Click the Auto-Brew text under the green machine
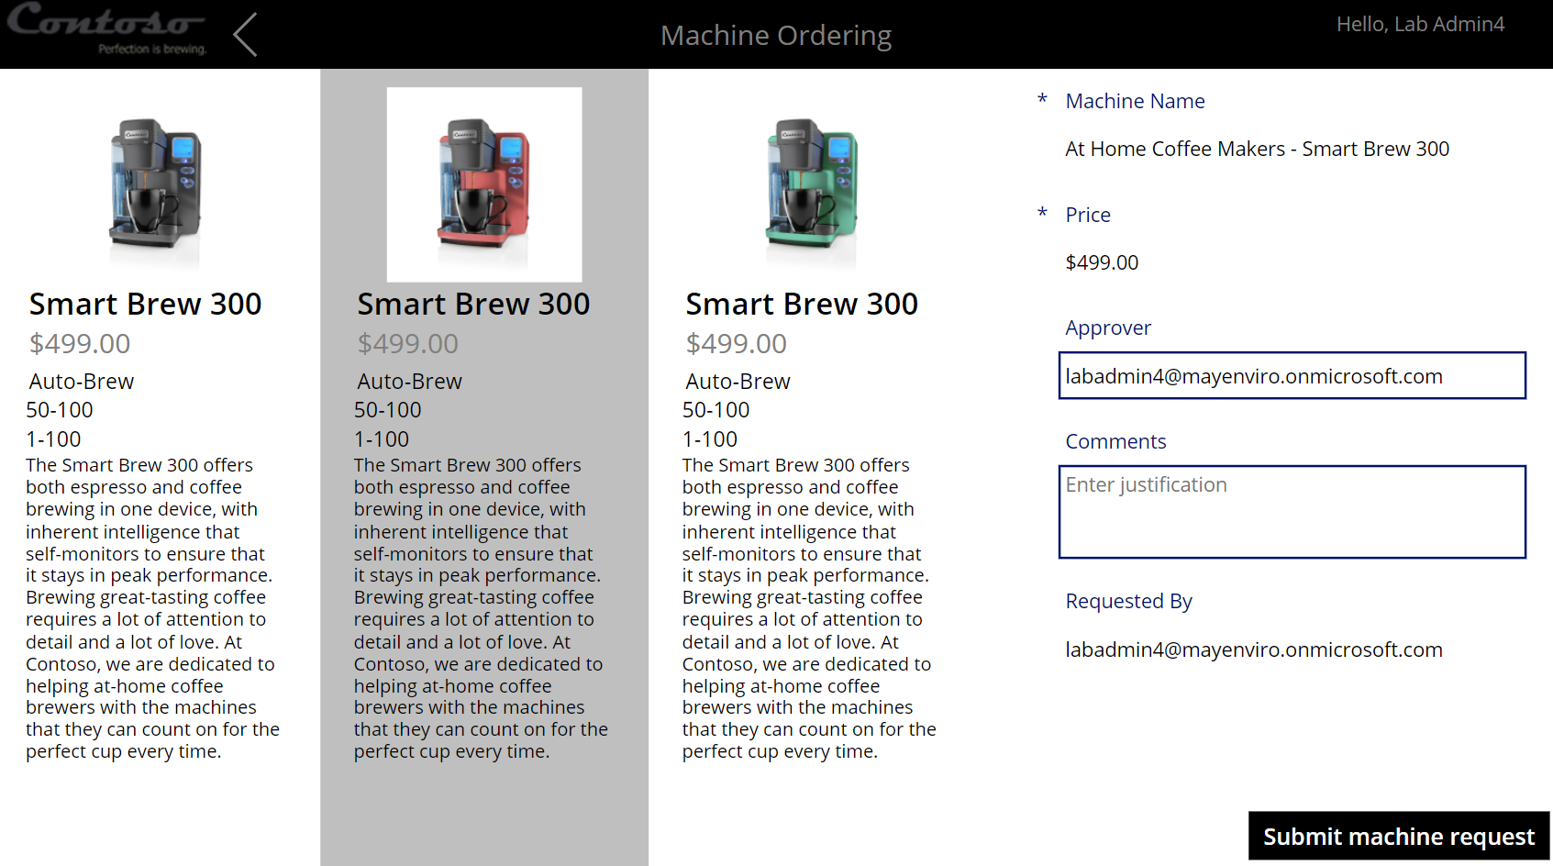 click(x=738, y=381)
